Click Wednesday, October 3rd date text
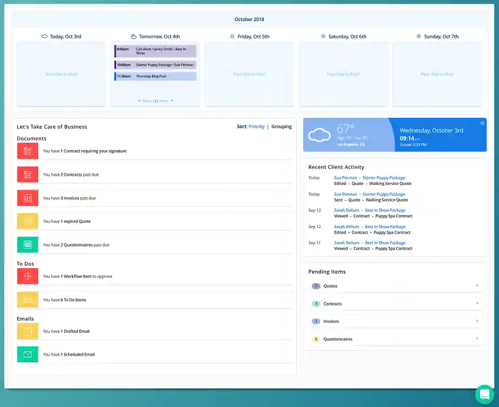The image size is (499, 407). [431, 130]
